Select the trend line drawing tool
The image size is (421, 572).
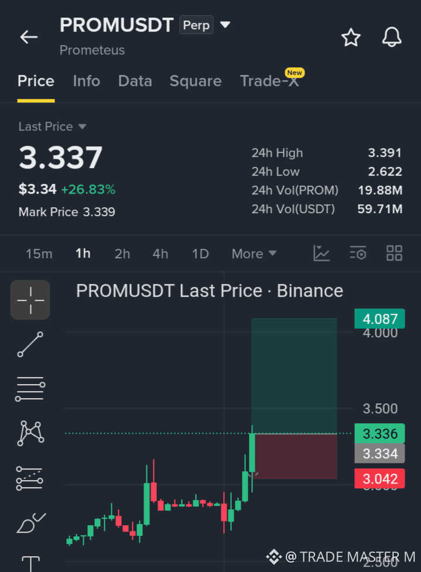click(x=30, y=344)
